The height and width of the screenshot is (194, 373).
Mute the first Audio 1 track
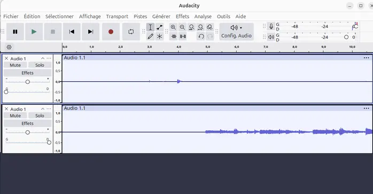pos(15,65)
